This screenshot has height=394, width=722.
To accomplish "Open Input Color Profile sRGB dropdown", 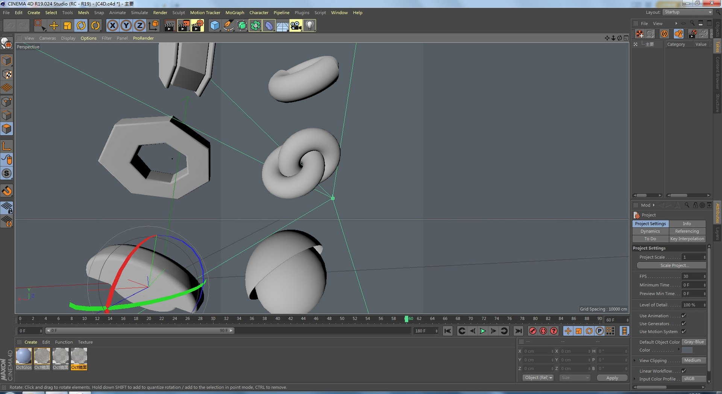I will [x=694, y=379].
